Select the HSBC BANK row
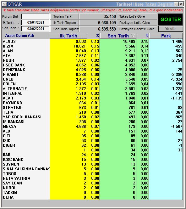 (93, 65)
